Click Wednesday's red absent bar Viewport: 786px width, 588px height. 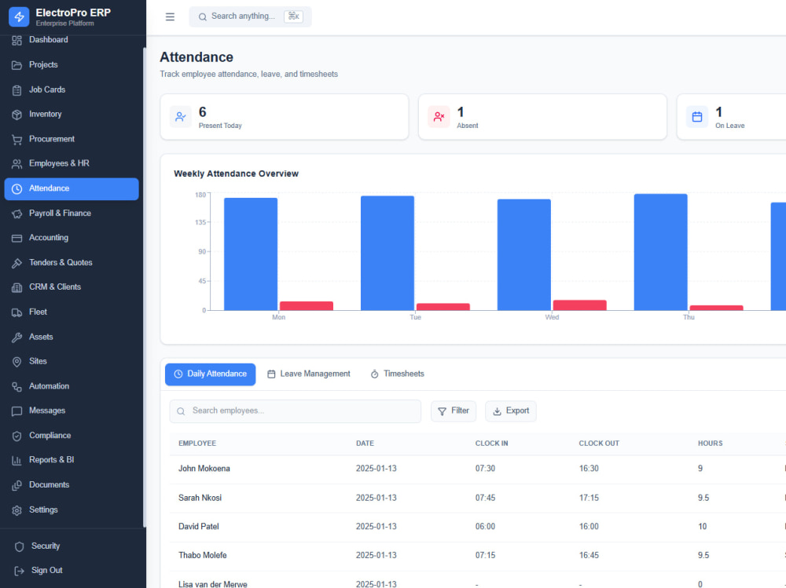(x=579, y=305)
